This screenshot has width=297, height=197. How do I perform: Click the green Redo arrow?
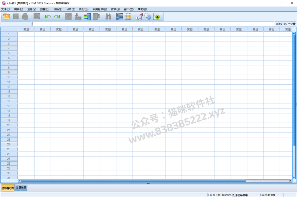[57, 17]
